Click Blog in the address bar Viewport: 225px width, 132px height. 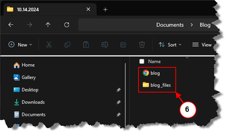tap(205, 25)
